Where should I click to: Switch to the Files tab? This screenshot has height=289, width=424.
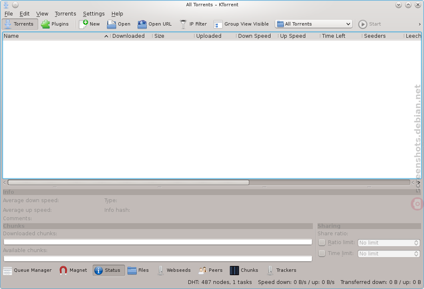(x=138, y=270)
